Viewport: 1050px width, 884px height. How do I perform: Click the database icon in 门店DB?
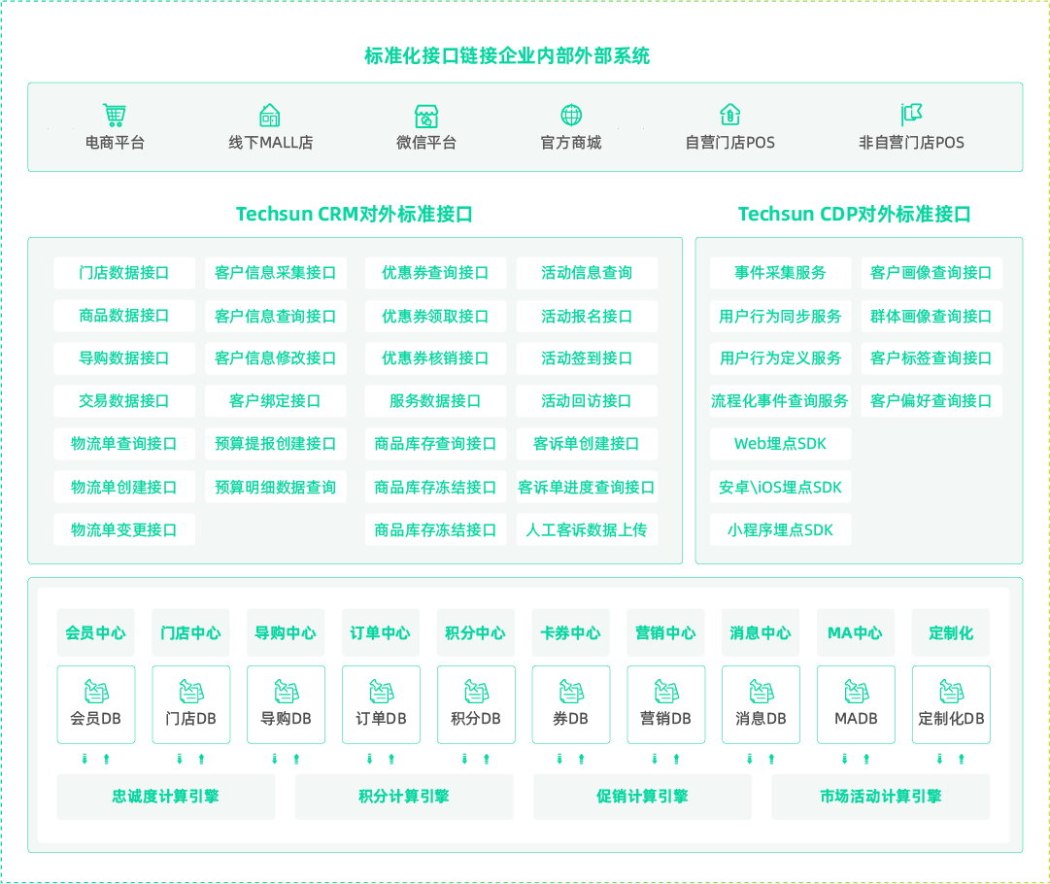click(x=191, y=691)
